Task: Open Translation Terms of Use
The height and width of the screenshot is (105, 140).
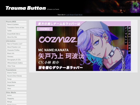Action: pos(16,27)
